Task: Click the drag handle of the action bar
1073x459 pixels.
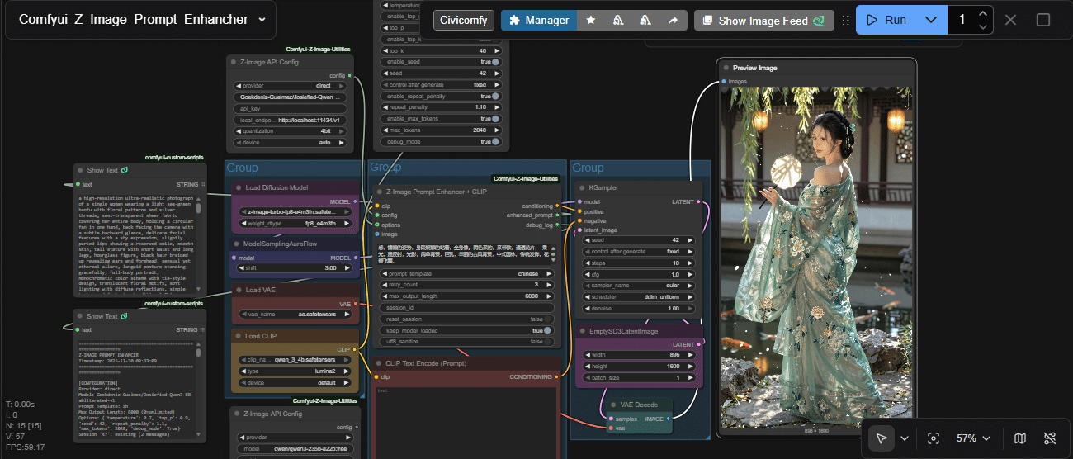Action: [845, 21]
